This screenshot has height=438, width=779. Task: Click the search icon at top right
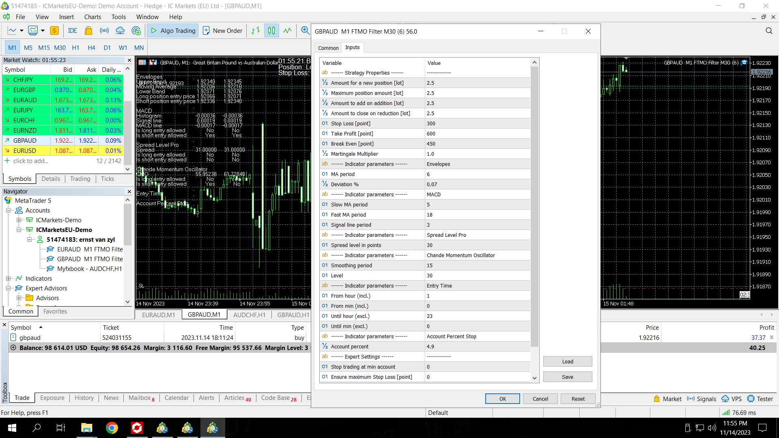pos(769,31)
